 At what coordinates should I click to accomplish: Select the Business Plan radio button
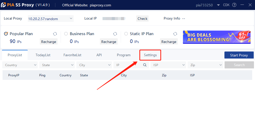[x=66, y=34]
